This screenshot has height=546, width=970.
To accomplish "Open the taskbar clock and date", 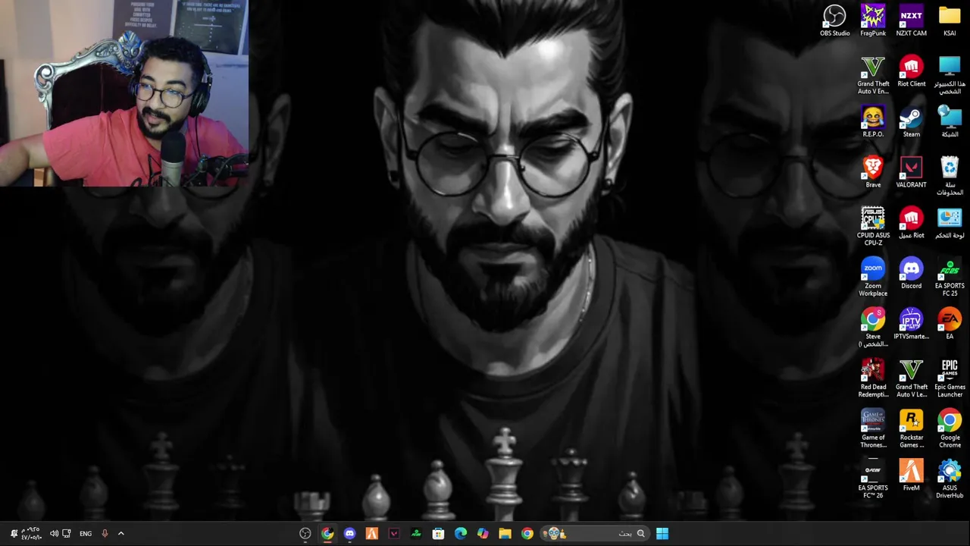I will (31, 534).
